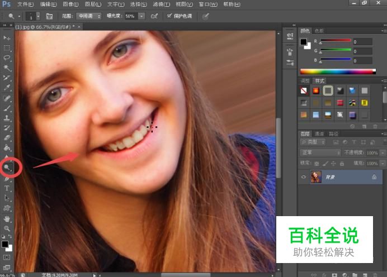Select the Crop tool
Screen dimensions: 387x277
coord(7,78)
